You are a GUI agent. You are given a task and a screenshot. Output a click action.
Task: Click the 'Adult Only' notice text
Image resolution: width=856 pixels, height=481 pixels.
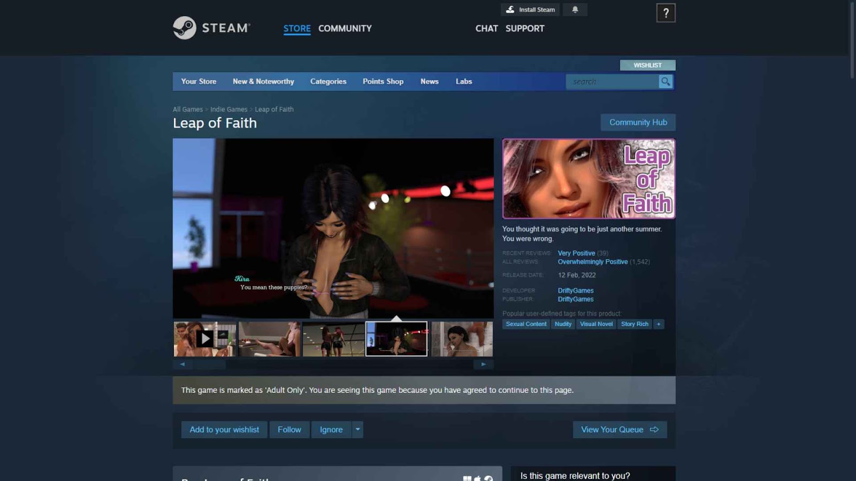[377, 390]
